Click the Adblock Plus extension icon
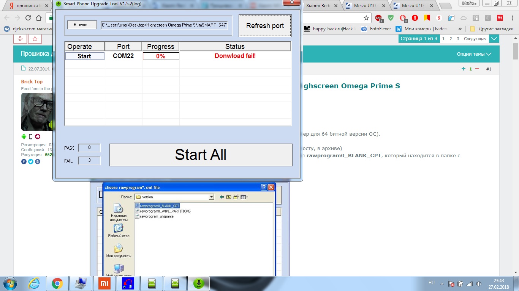The image size is (519, 291). click(378, 18)
